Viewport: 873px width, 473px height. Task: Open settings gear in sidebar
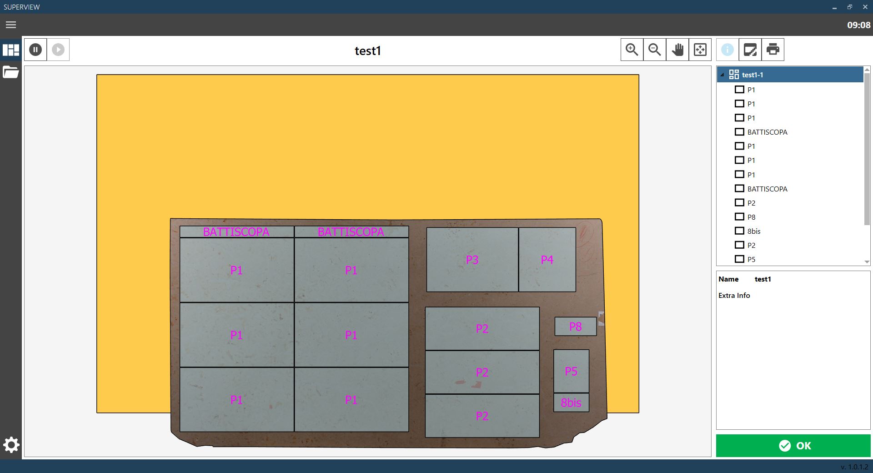(x=11, y=445)
